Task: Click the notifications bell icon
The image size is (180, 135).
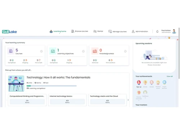Action: (157, 31)
